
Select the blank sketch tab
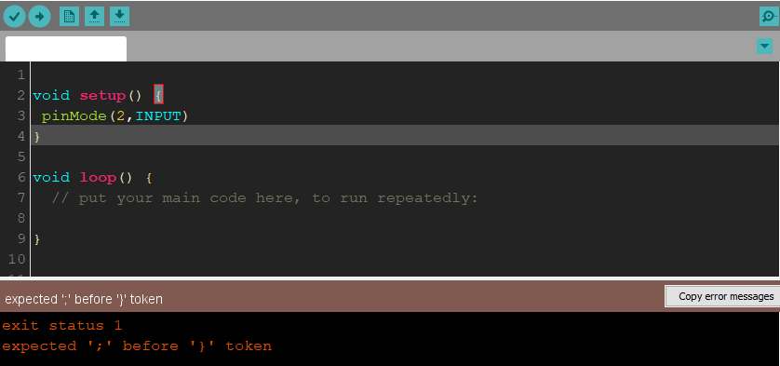tap(66, 48)
